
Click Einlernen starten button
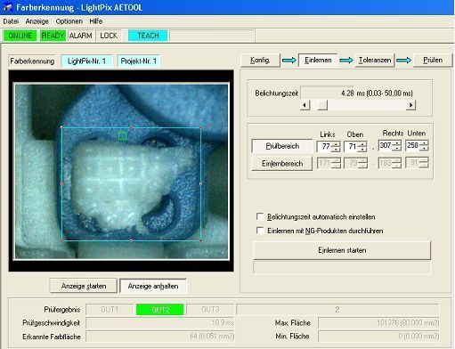[x=342, y=250]
